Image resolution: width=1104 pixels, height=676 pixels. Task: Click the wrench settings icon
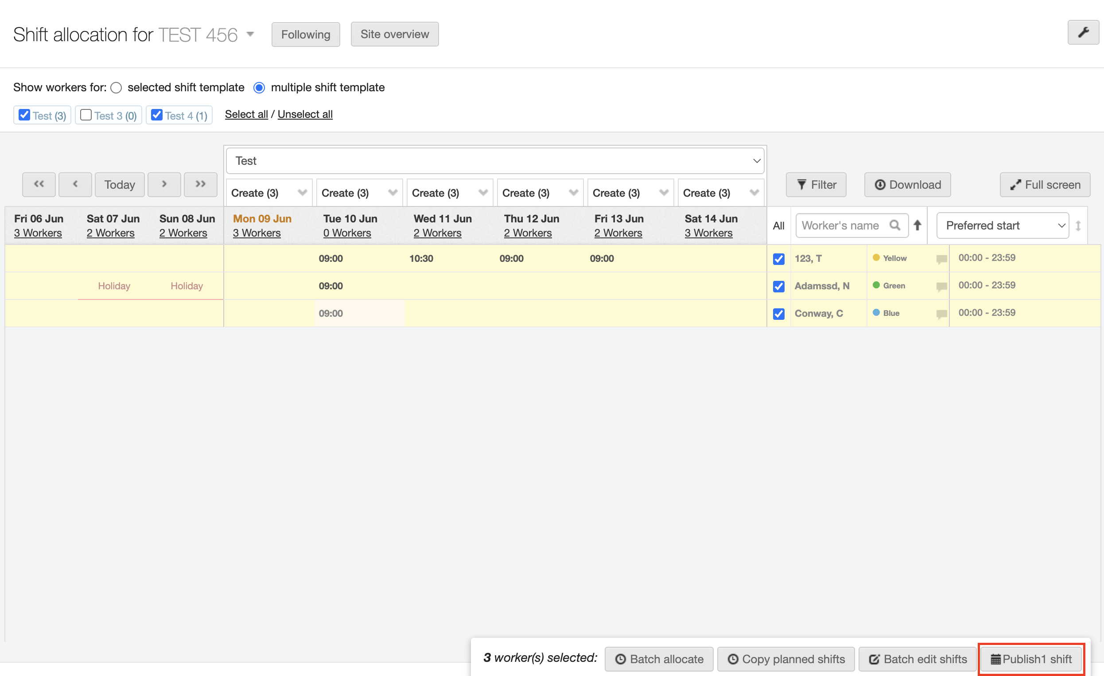(1082, 33)
